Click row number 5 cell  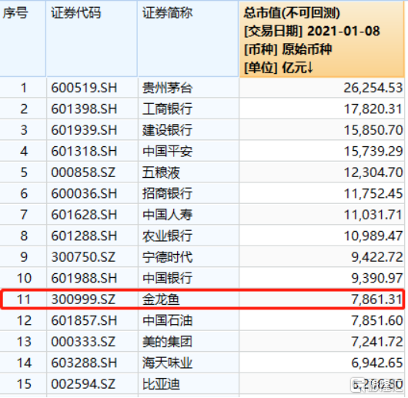23,172
